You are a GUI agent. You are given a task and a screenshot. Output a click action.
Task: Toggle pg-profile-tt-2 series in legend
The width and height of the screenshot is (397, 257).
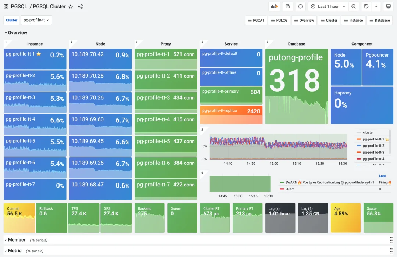pyautogui.click(x=373, y=146)
